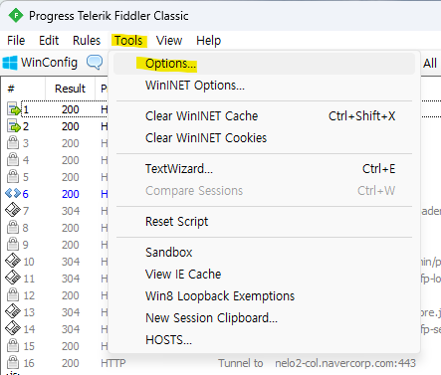Click the lock icon of session 4
Viewport: 441px width, 375px height.
[13, 160]
